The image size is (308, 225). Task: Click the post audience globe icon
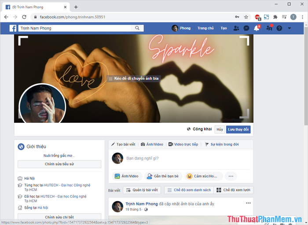pos(146,210)
